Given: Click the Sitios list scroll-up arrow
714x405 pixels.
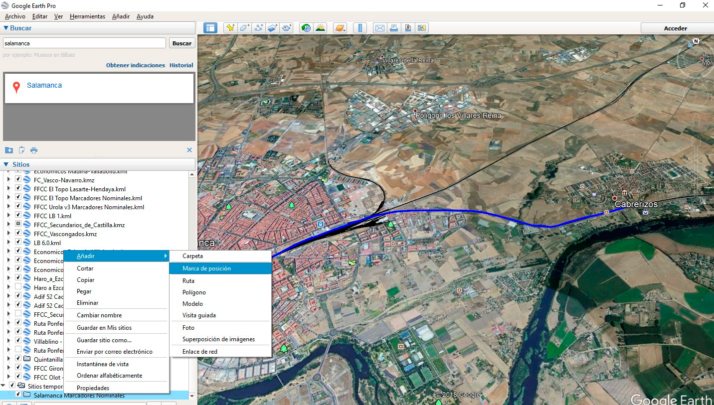Looking at the screenshot, I should pos(192,174).
